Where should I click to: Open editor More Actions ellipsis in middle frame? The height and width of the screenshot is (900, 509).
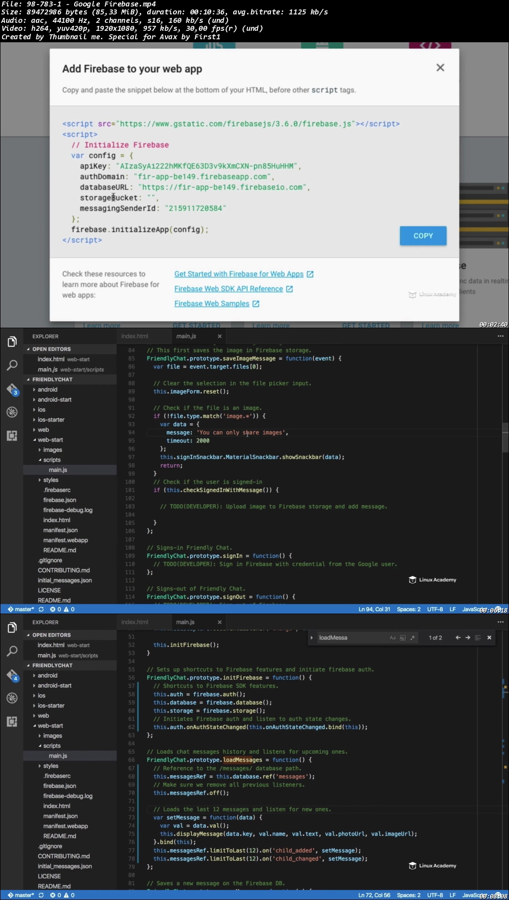(501, 336)
